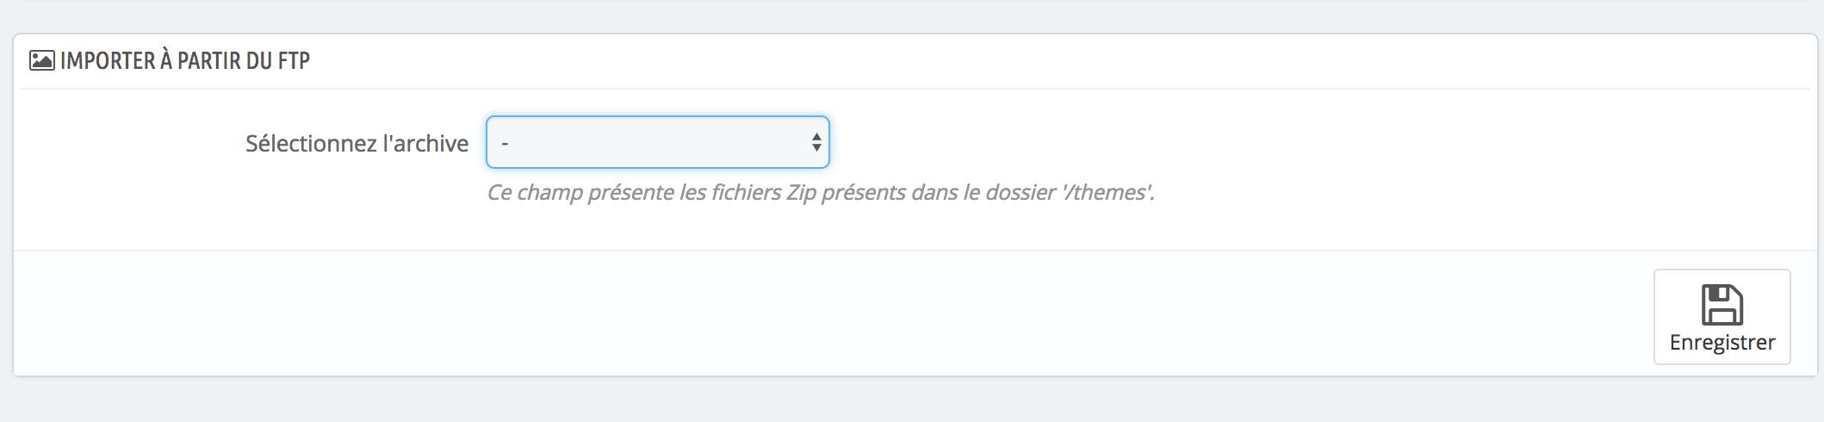Screen dimensions: 1824x422
Task: Click the word 'Zip' in the description
Action: point(801,192)
